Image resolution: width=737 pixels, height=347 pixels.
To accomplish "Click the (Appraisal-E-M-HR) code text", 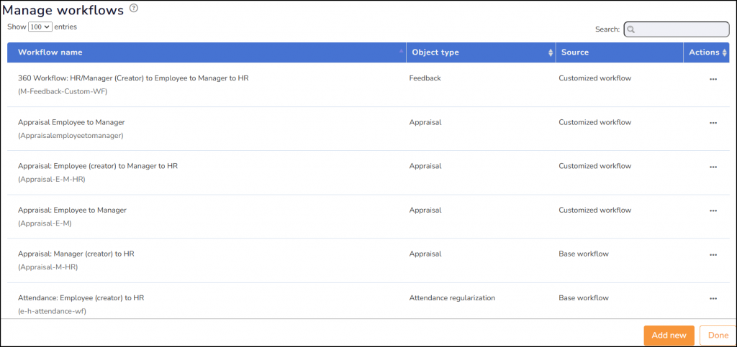I will 52,180.
